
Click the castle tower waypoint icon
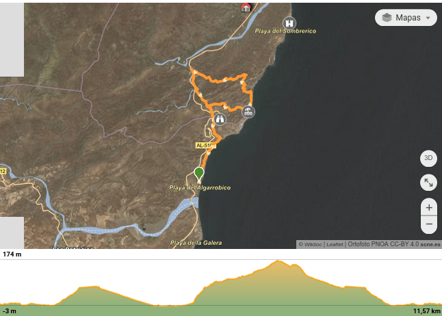[289, 23]
